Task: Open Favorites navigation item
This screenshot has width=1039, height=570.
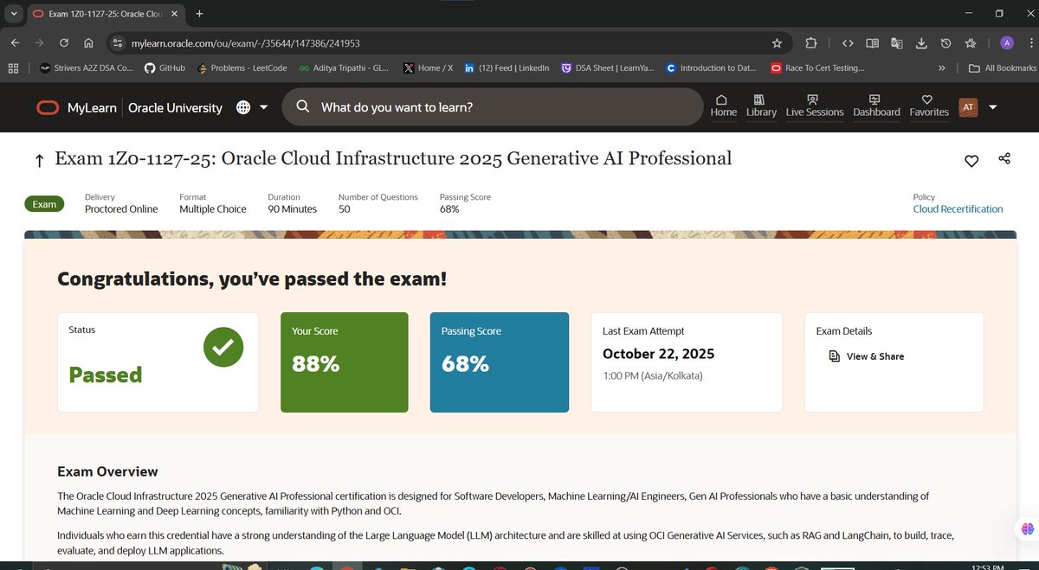Action: (929, 106)
